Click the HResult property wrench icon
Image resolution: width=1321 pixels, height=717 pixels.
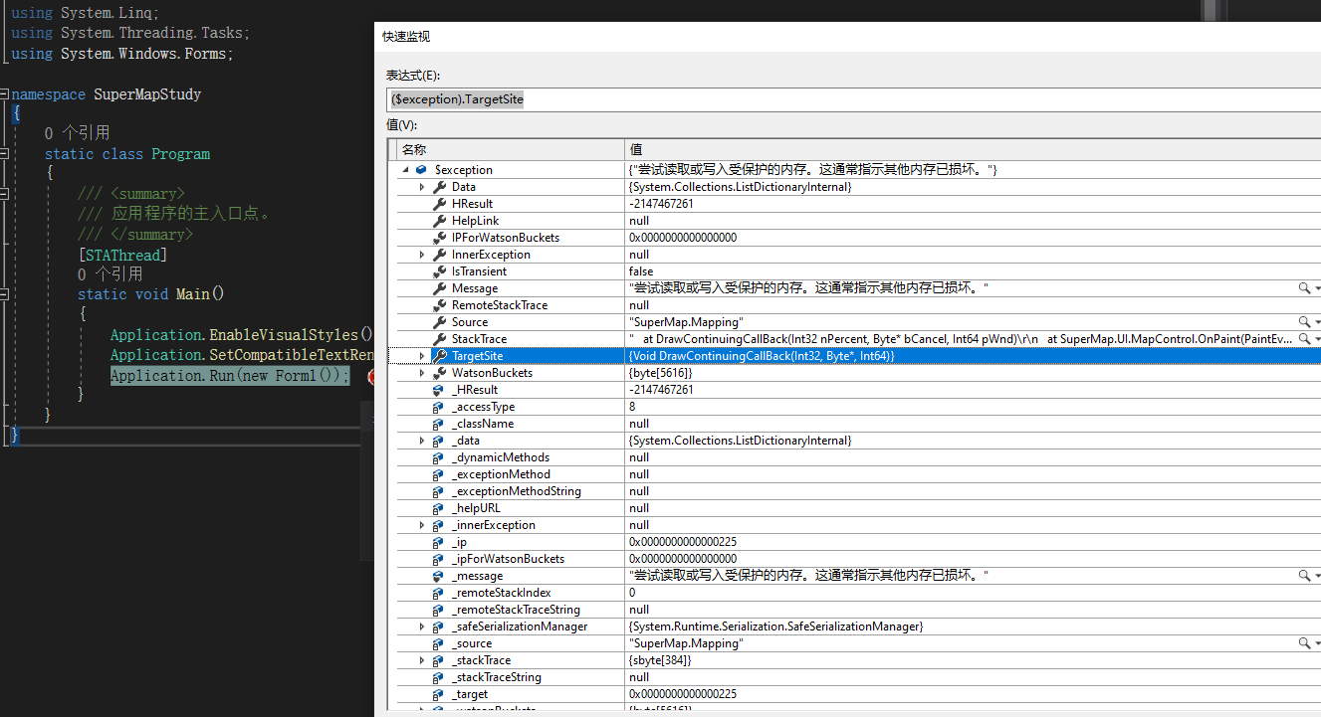click(x=439, y=204)
